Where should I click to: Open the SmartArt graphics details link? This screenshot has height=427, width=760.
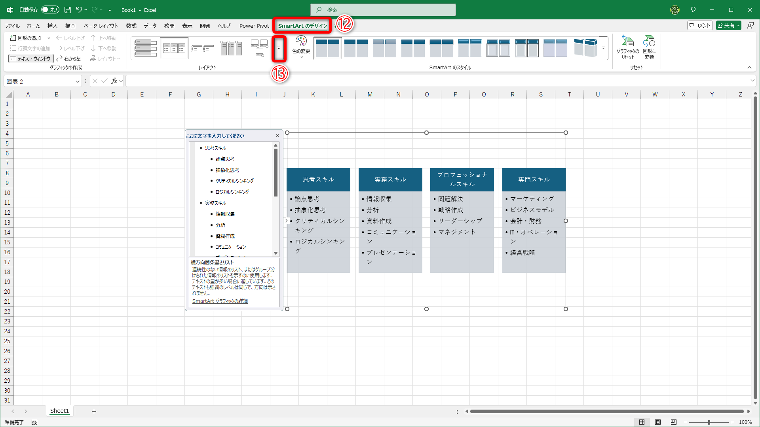pos(220,301)
